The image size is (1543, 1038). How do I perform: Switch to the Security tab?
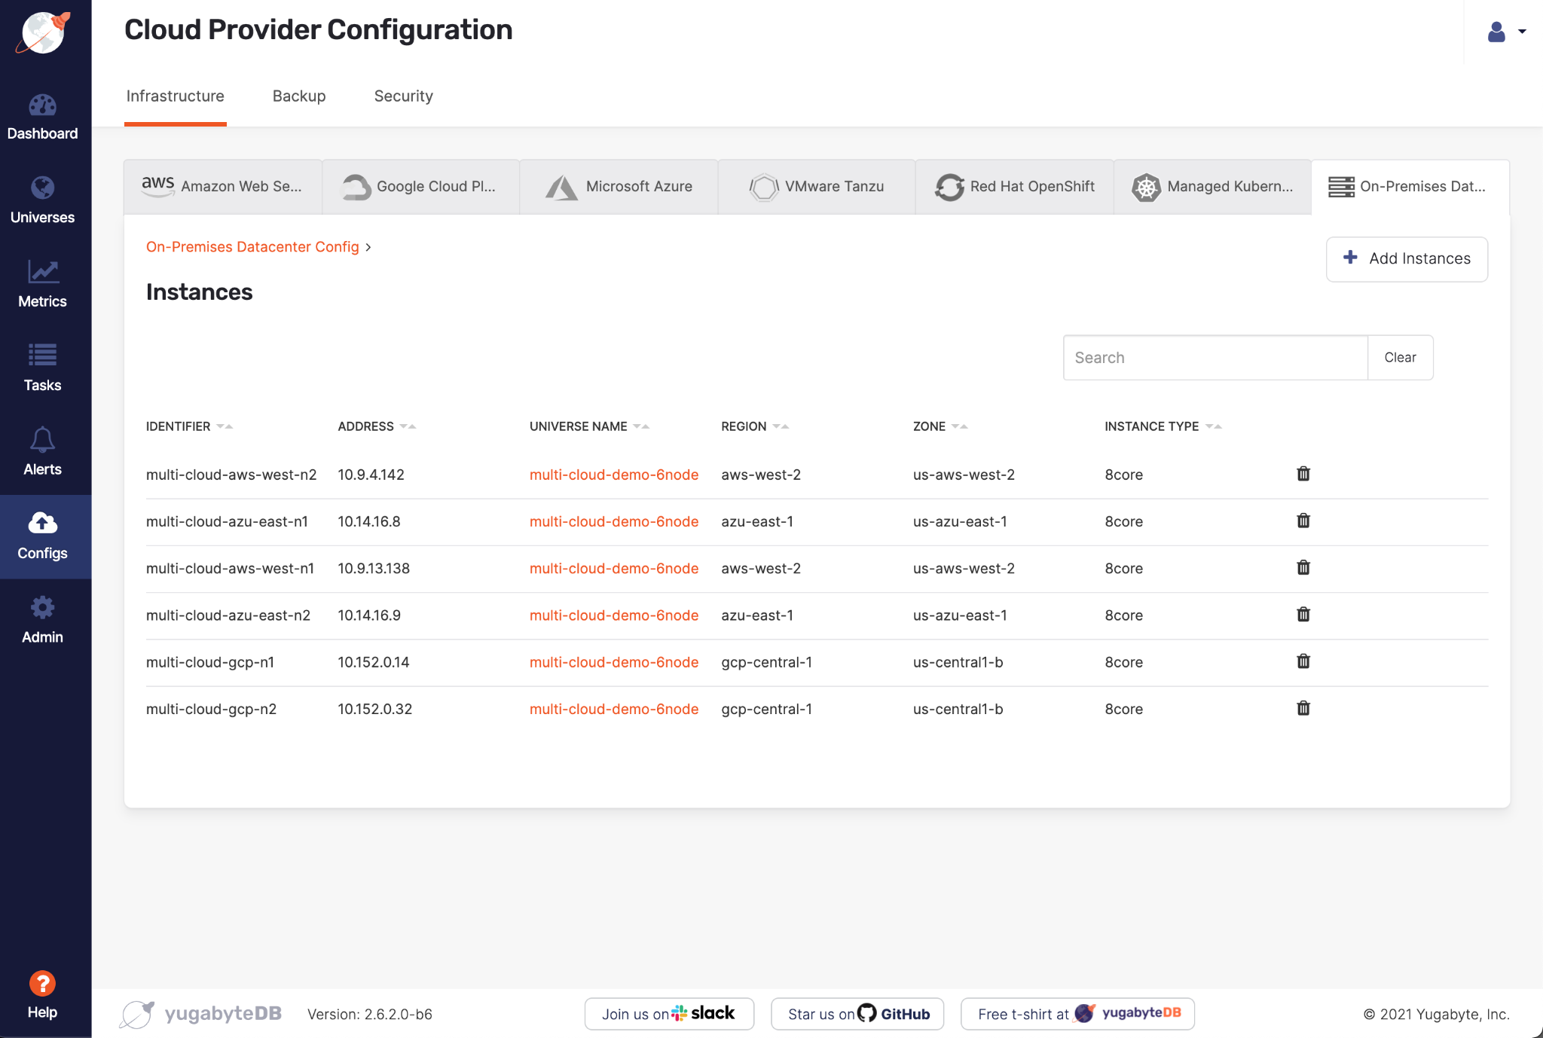pyautogui.click(x=404, y=96)
